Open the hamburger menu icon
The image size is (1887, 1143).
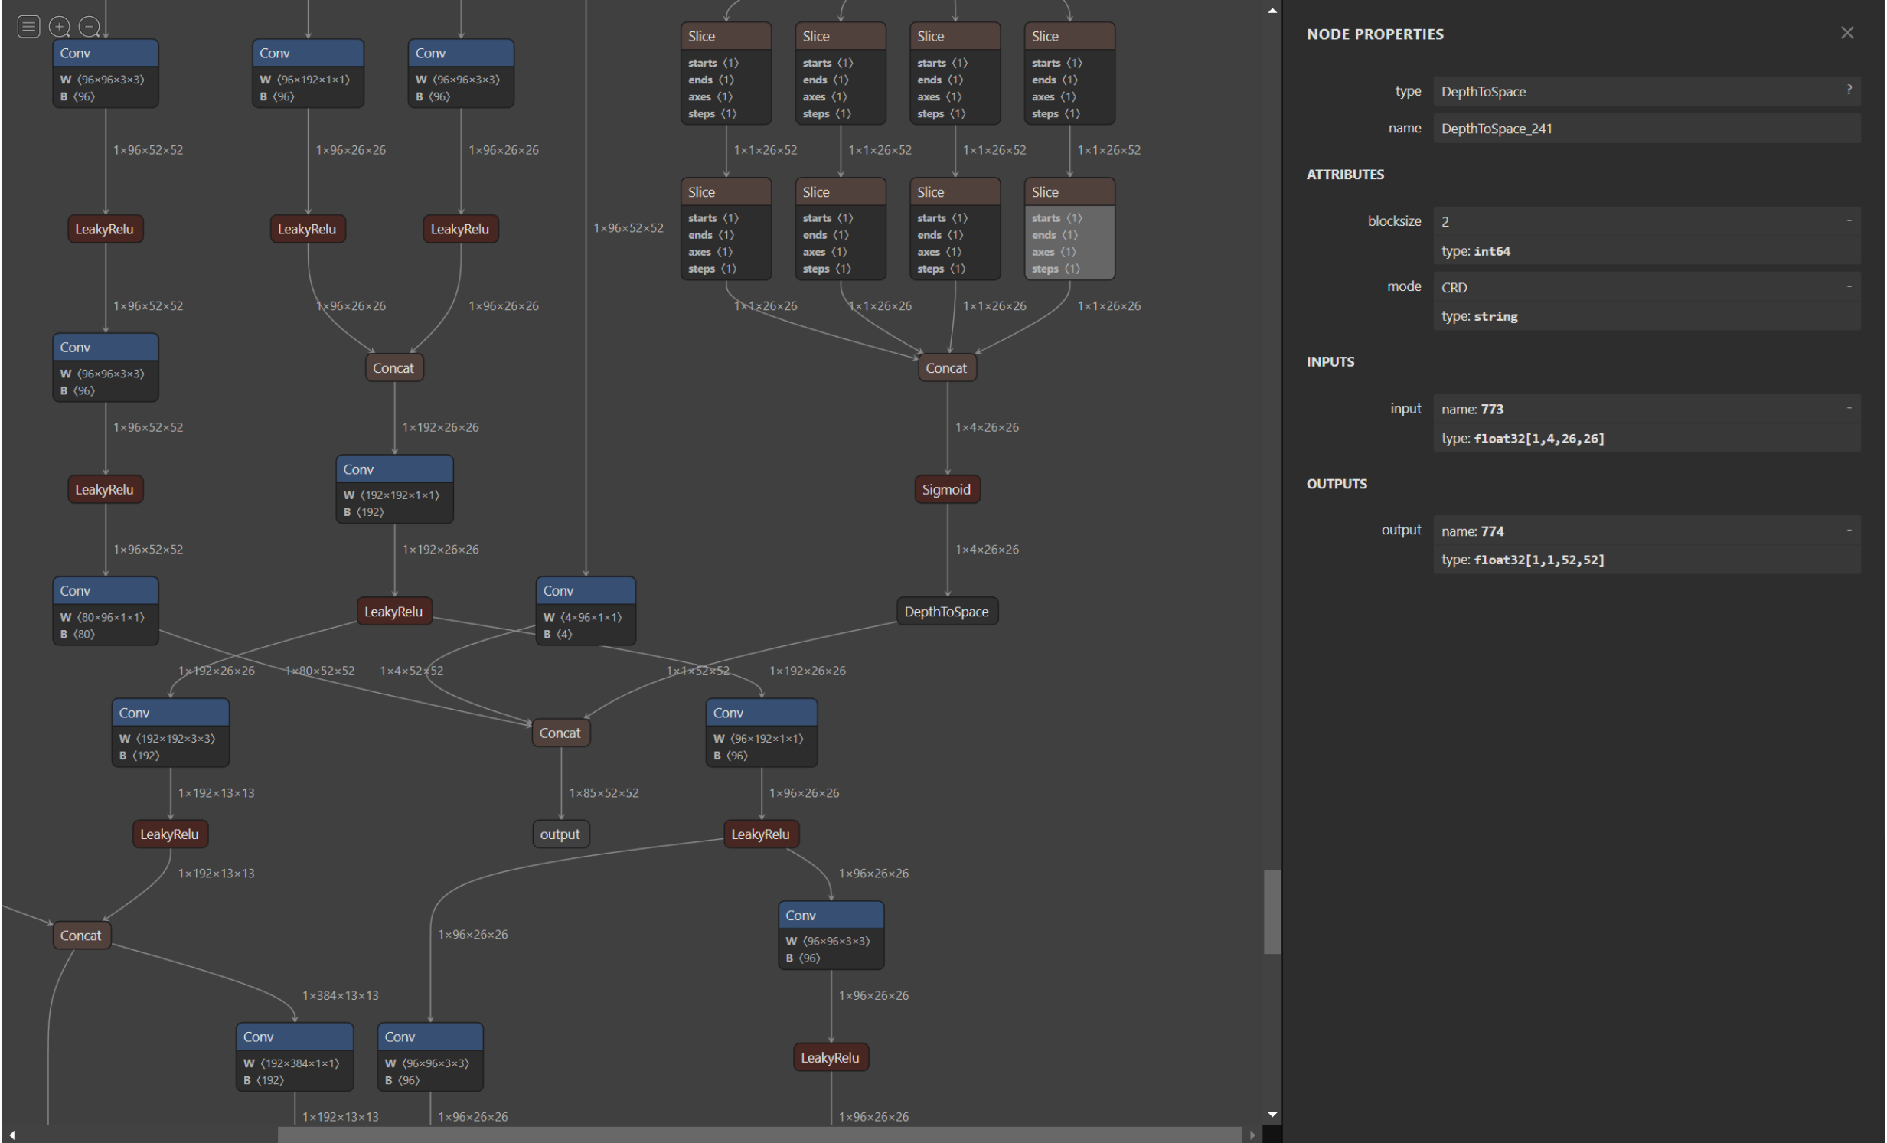pyautogui.click(x=28, y=28)
